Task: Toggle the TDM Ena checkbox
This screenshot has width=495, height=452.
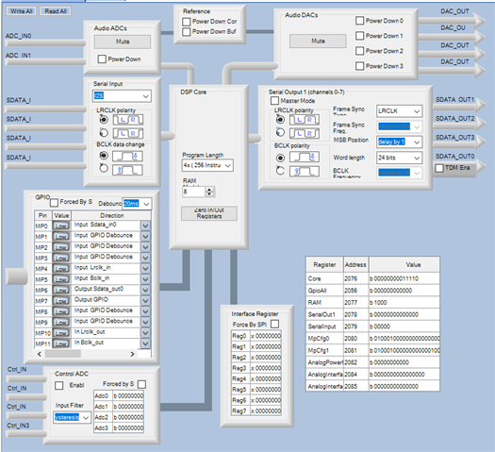Action: click(x=439, y=168)
